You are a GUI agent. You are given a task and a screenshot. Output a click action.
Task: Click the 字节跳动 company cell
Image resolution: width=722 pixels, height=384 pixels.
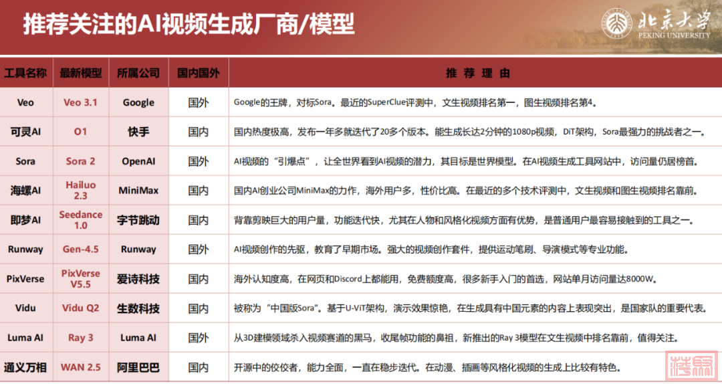[138, 220]
